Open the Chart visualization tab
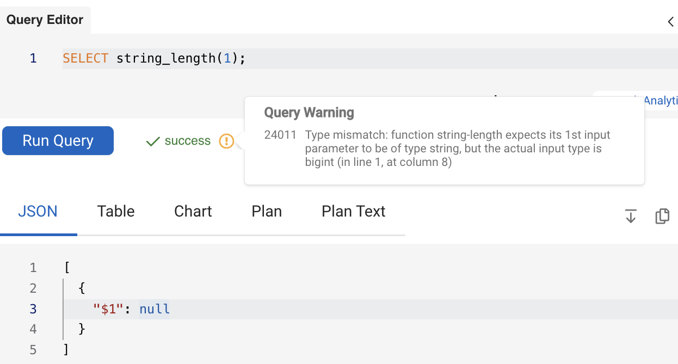 click(x=193, y=211)
